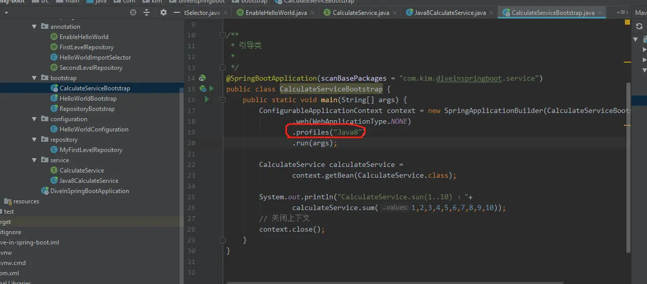Collapse the annotation package
647x284 pixels.
click(x=35, y=27)
